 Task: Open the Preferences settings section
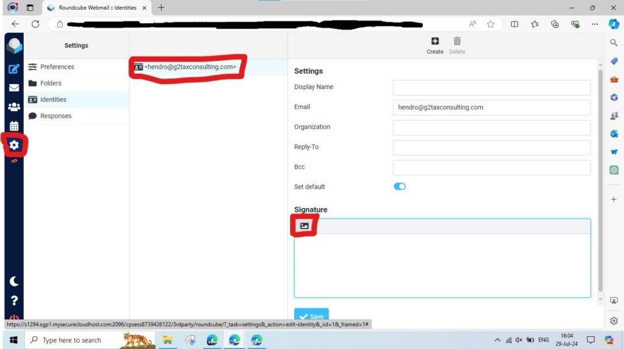pos(57,67)
